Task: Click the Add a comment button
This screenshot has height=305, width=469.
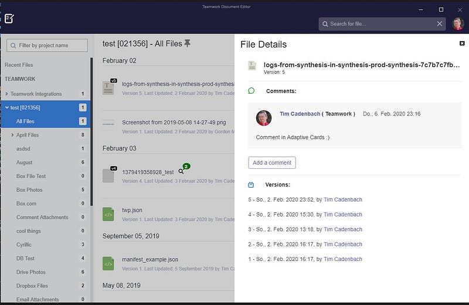Action: [x=272, y=162]
